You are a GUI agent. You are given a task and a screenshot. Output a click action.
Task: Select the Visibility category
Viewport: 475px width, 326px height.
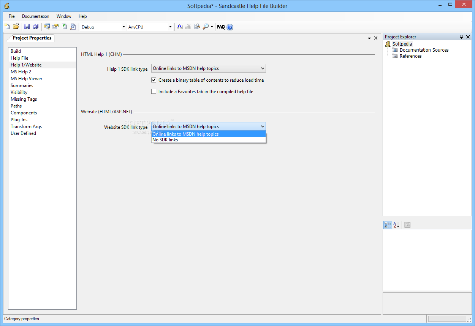pyautogui.click(x=42, y=92)
